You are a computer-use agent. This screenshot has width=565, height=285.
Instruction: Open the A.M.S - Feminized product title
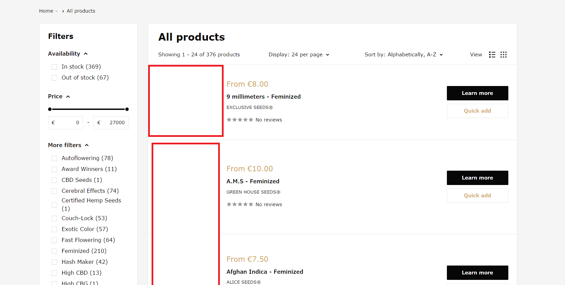(x=253, y=181)
